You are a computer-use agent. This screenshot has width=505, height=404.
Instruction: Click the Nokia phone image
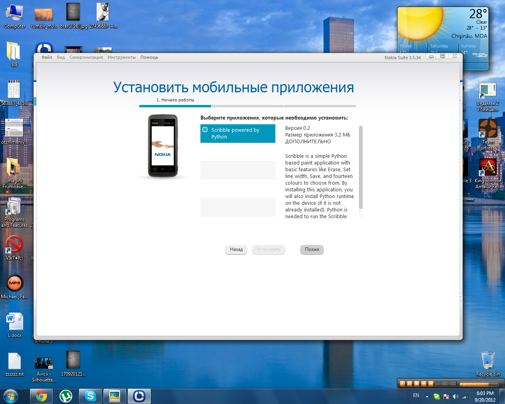[163, 146]
